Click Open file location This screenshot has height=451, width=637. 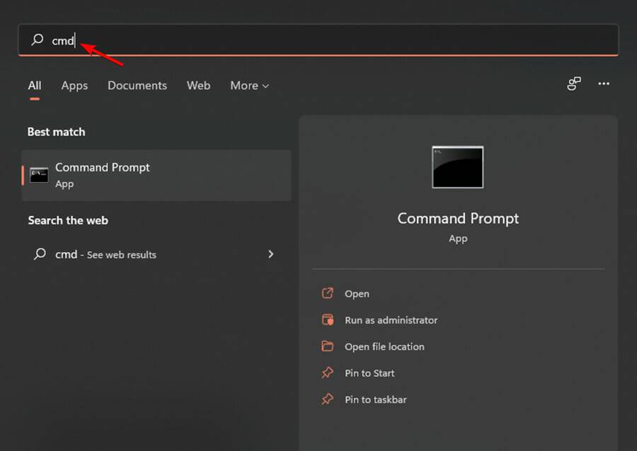[384, 347]
